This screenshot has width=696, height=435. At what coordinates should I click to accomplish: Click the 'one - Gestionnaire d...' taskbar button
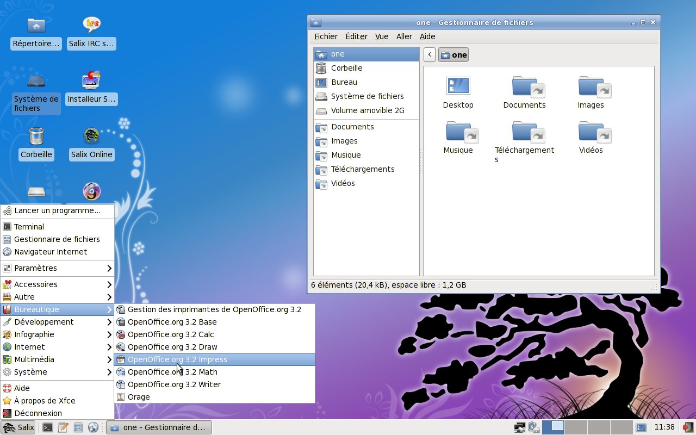coord(158,427)
